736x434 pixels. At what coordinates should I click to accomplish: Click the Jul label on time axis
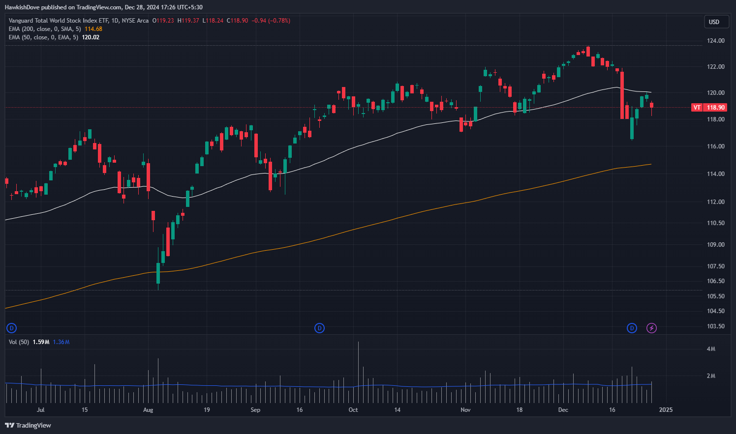[x=40, y=409]
